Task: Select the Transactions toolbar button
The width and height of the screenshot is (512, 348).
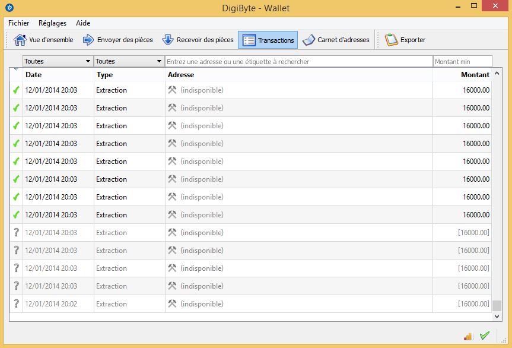Action: coord(268,40)
